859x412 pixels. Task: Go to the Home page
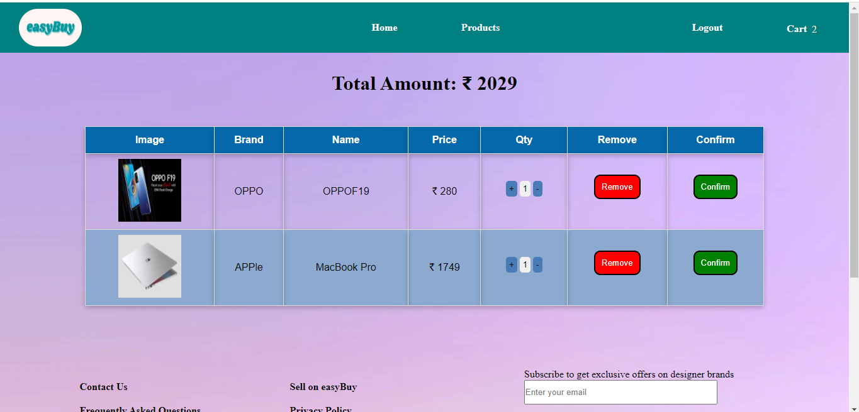click(385, 28)
